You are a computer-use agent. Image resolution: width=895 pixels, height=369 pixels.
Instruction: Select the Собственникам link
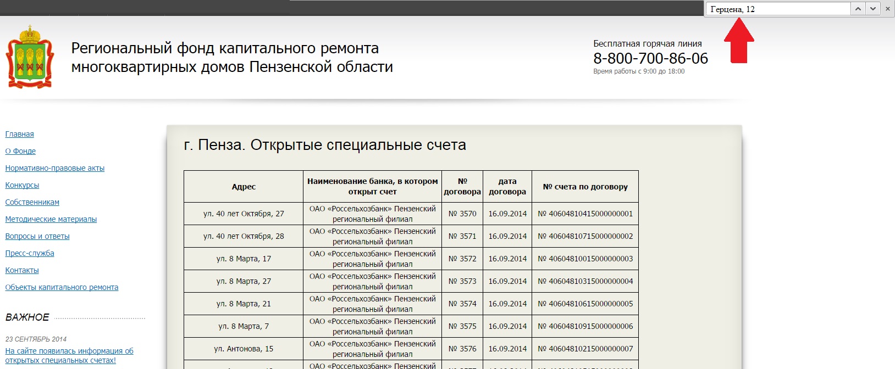(32, 202)
